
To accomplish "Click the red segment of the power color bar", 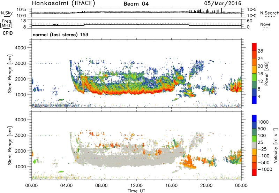I will pyautogui.click(x=254, y=47).
